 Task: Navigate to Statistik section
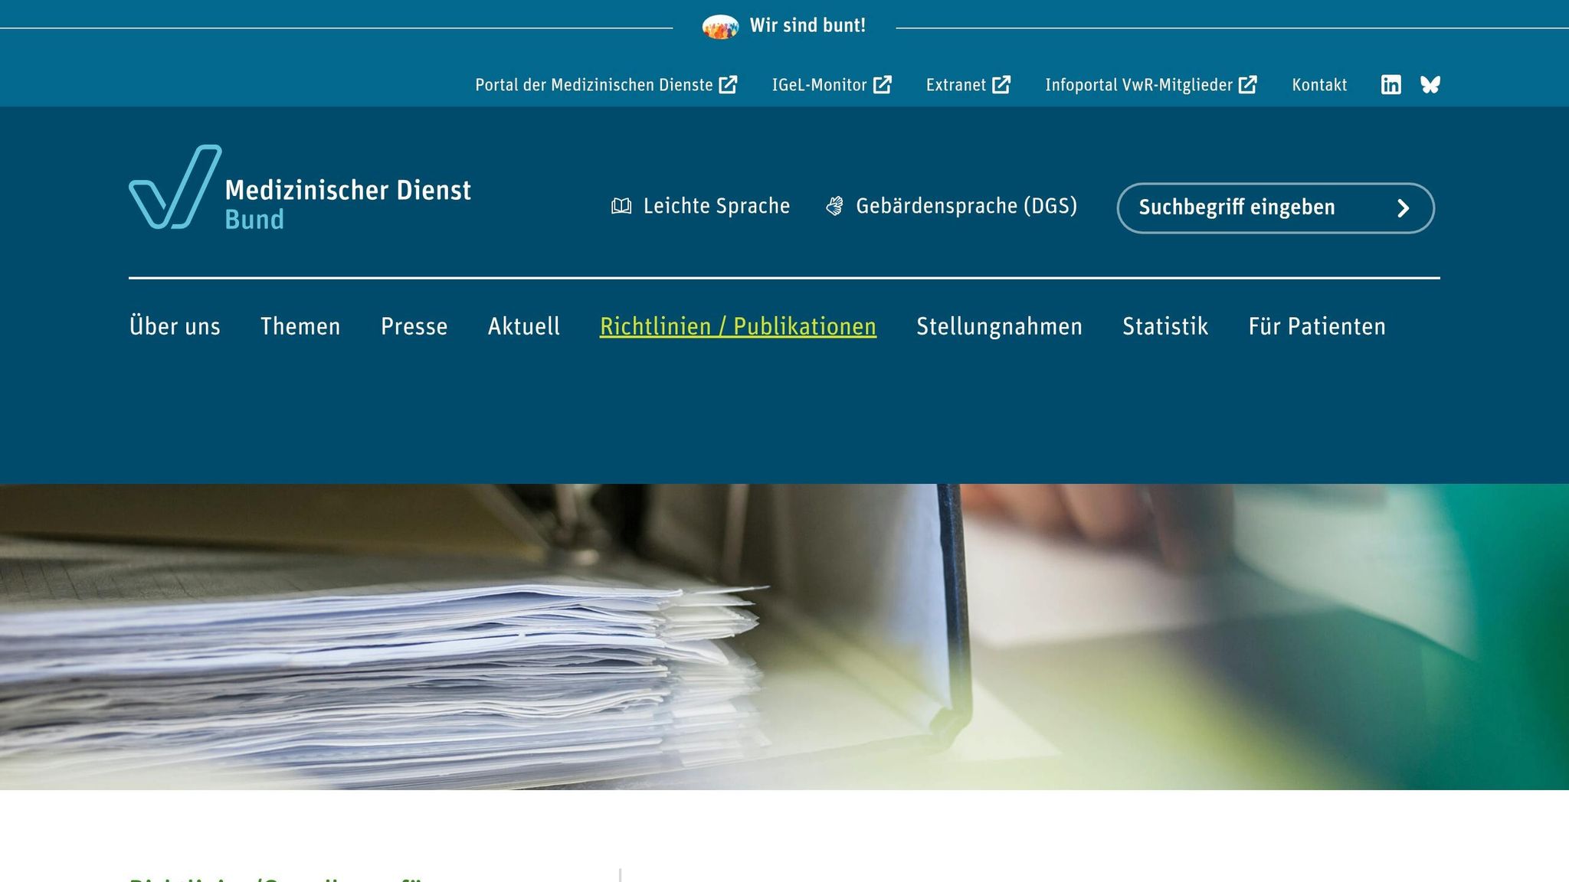tap(1164, 326)
